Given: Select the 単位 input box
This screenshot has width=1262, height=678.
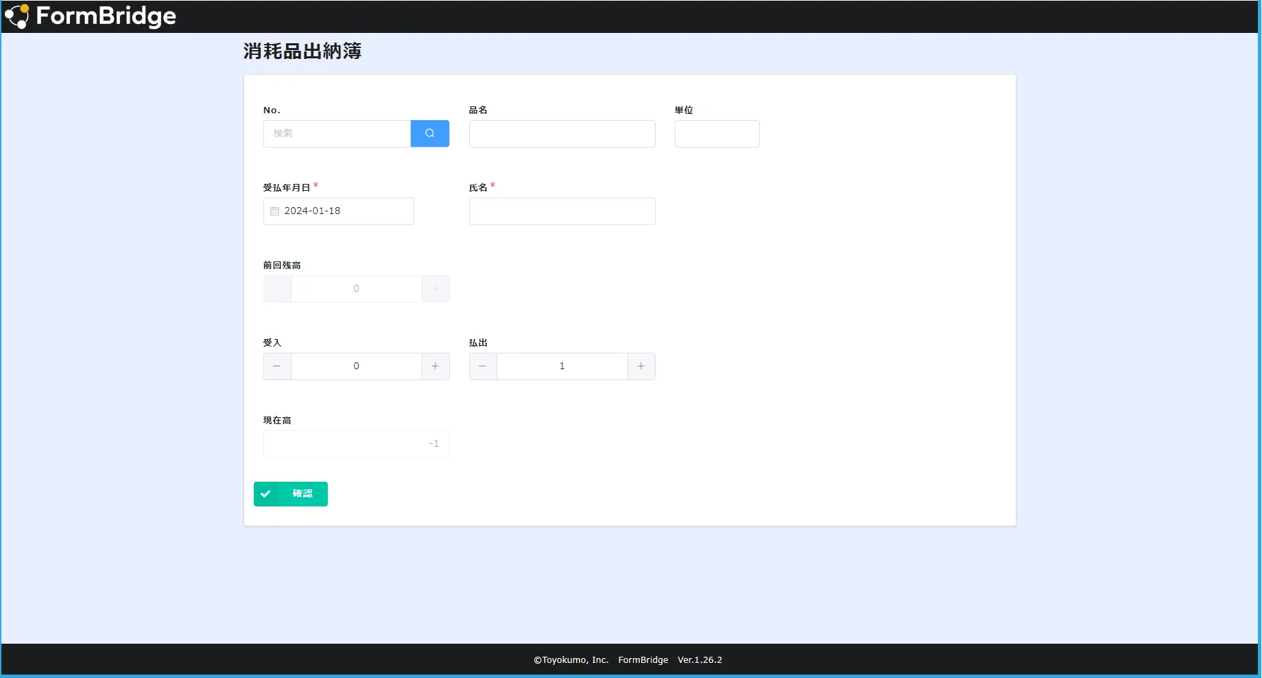Looking at the screenshot, I should [x=717, y=134].
